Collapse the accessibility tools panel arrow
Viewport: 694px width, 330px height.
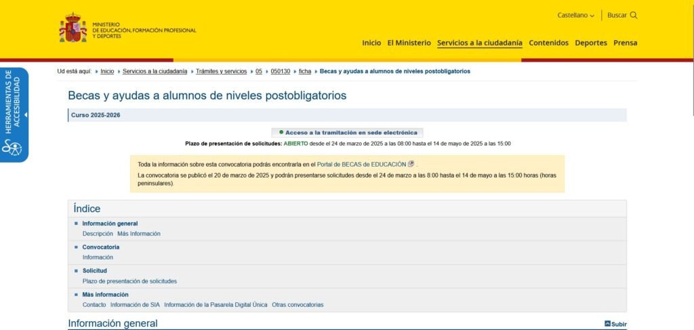pos(26,115)
